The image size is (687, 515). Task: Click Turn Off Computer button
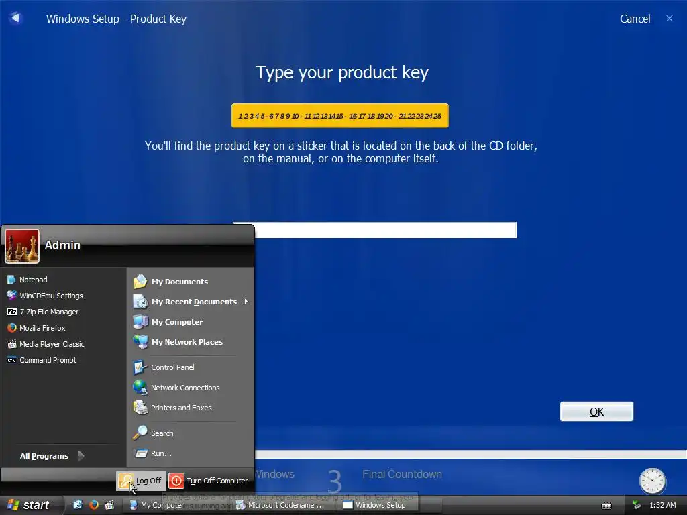click(x=209, y=481)
